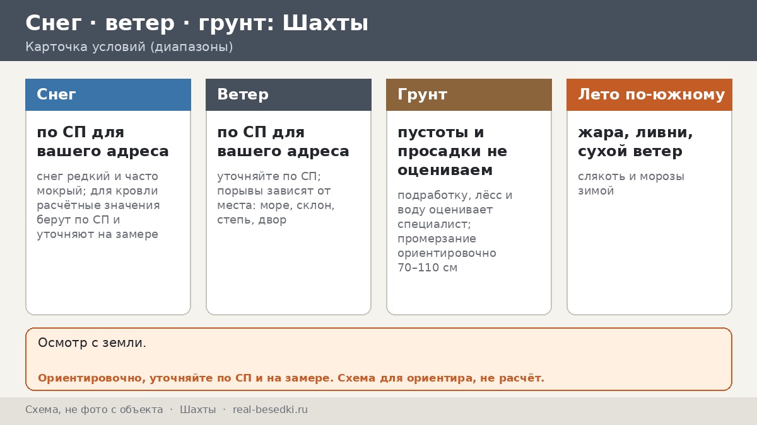Click the description 'слякоть и морозы зимой'

click(631, 183)
